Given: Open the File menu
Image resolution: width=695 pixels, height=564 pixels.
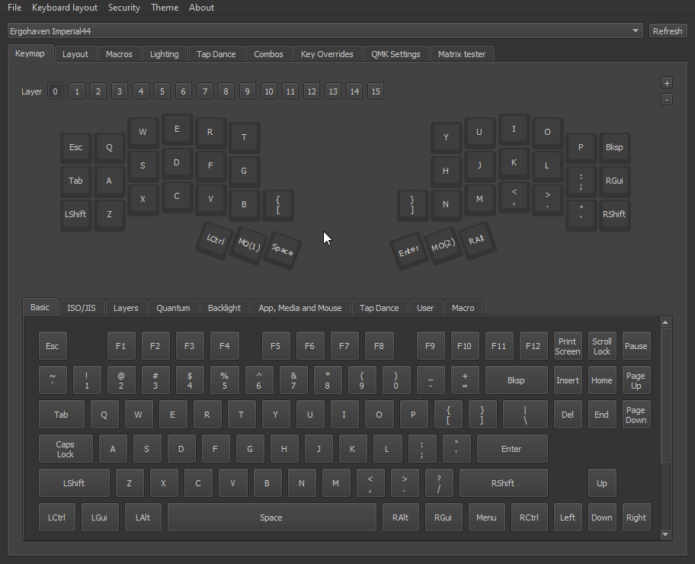Looking at the screenshot, I should pos(14,8).
